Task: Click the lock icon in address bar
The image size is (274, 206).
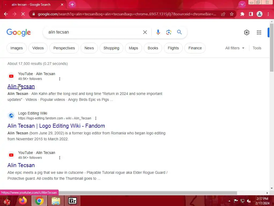Action: coord(34,14)
